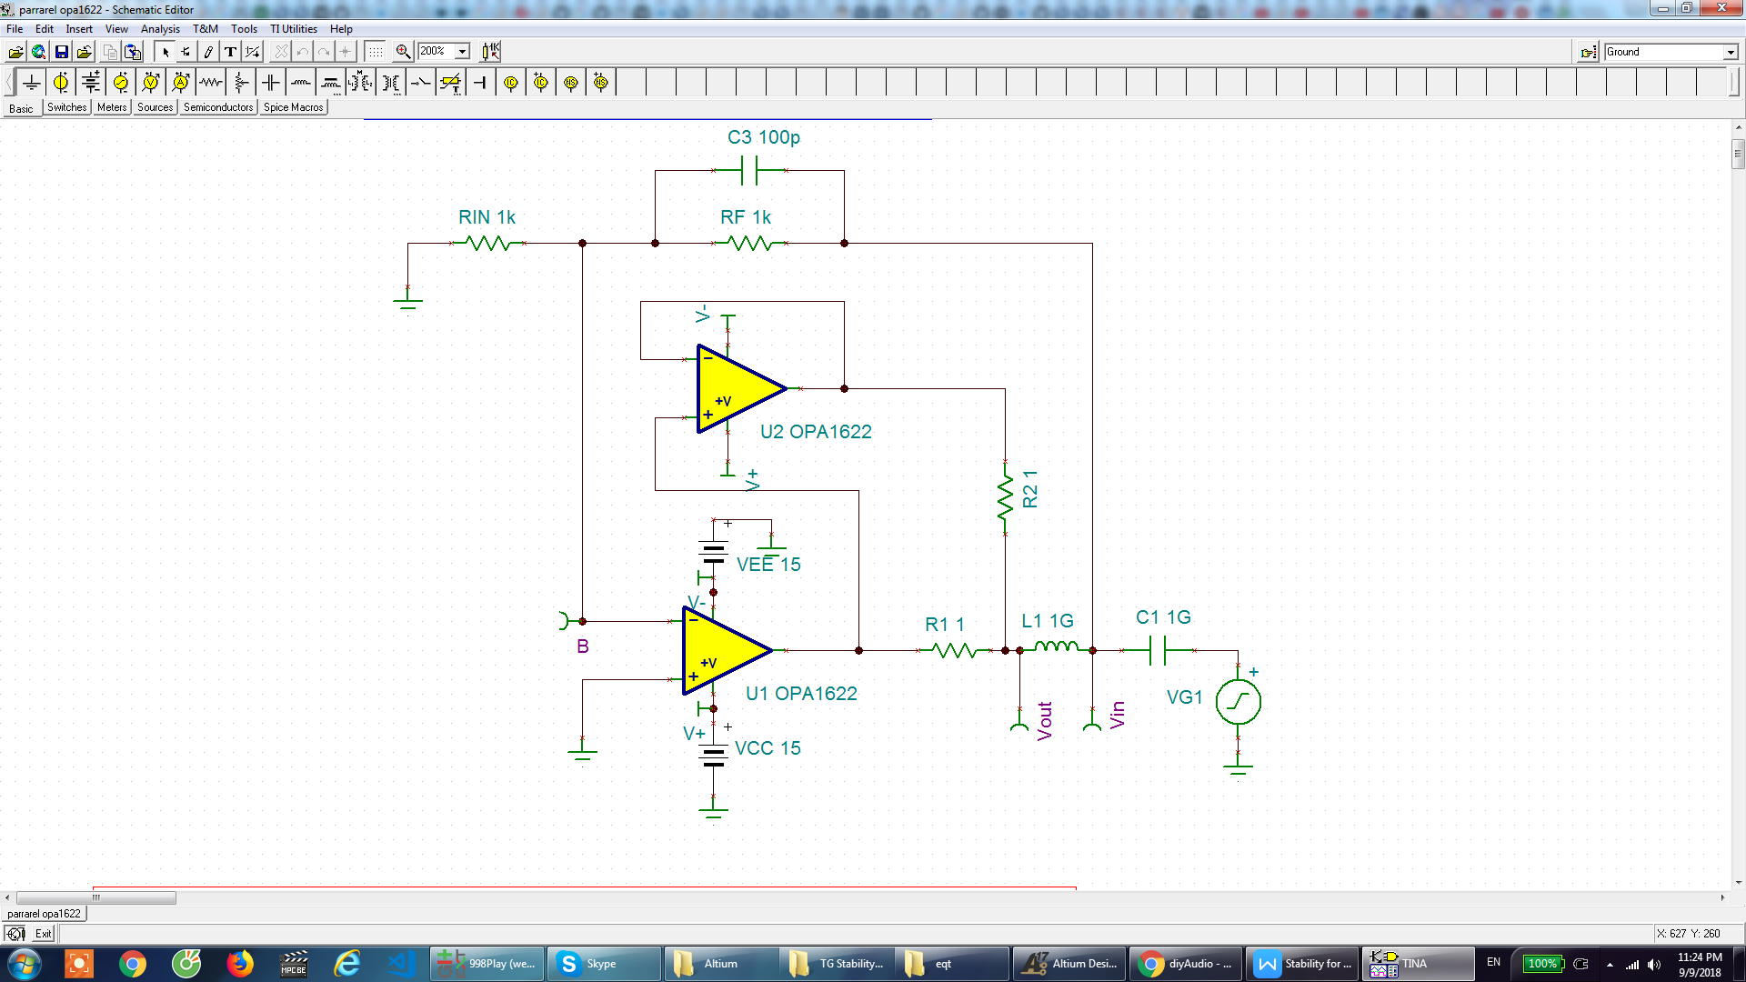Click the U1 OPA1622 op-amp symbol
This screenshot has width=1746, height=982.
click(725, 651)
